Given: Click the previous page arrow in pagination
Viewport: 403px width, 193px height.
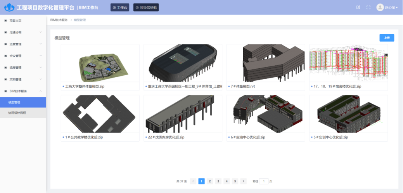Looking at the screenshot, I should point(193,181).
